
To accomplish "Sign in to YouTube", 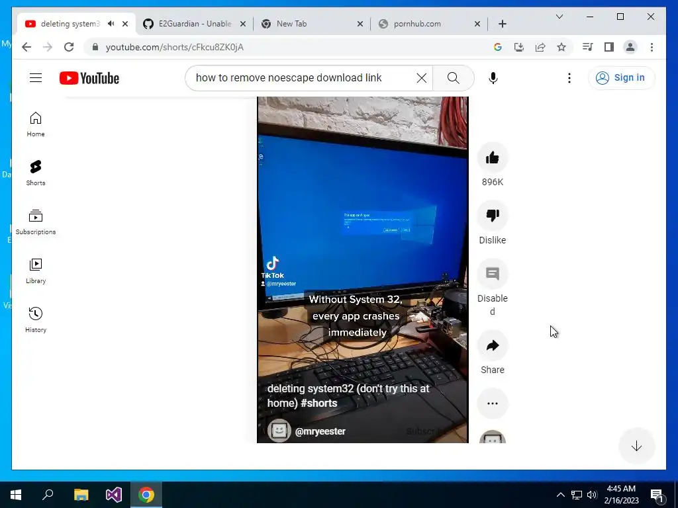I will (x=621, y=78).
